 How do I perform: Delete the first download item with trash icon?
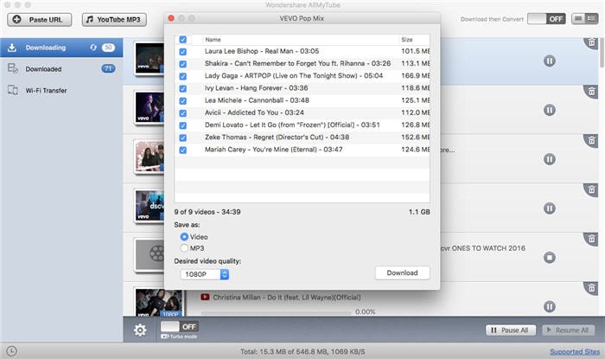pos(591,42)
